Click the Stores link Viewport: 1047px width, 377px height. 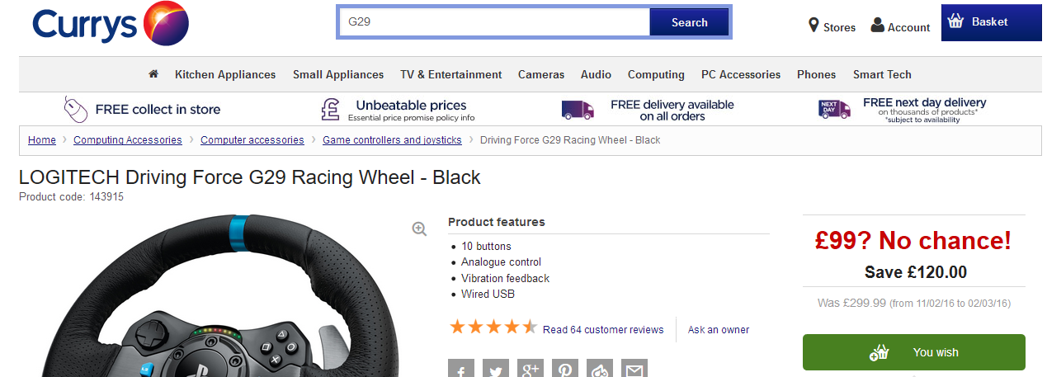click(x=839, y=27)
